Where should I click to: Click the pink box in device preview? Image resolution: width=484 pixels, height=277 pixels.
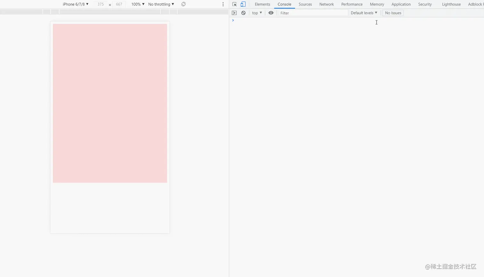coord(110,103)
